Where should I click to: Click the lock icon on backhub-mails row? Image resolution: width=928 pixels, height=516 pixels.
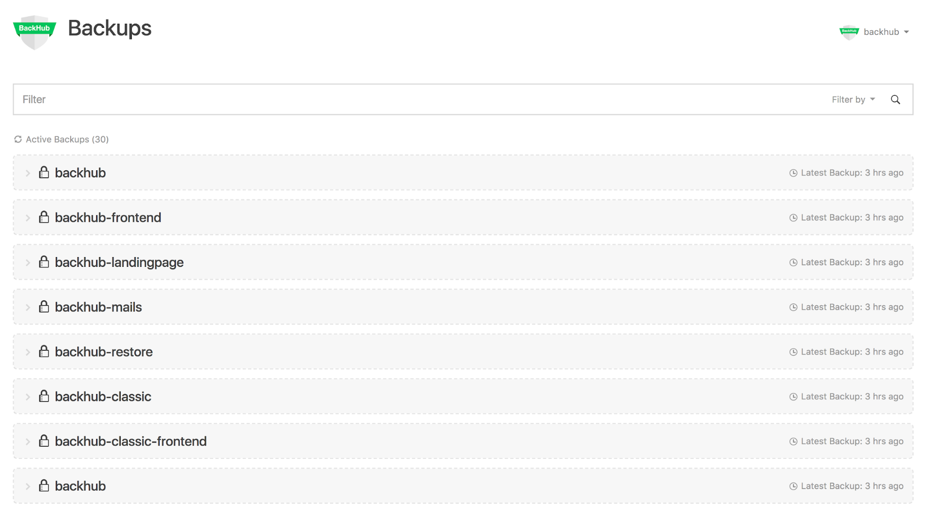tap(44, 306)
